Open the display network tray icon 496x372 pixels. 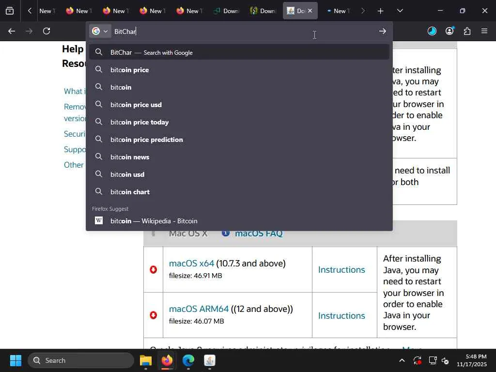click(433, 360)
